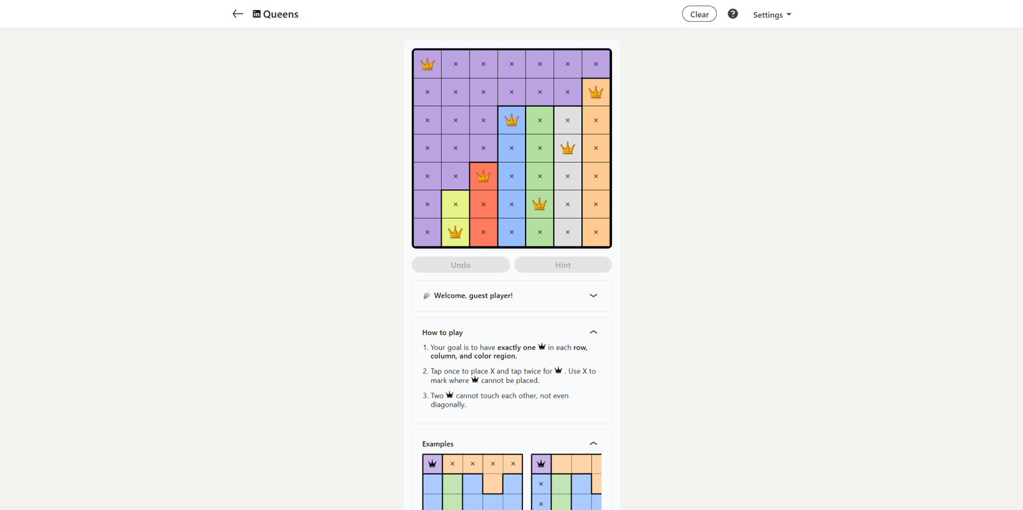
Task: Toggle an X in the bottom-right orange cell
Action: (596, 232)
